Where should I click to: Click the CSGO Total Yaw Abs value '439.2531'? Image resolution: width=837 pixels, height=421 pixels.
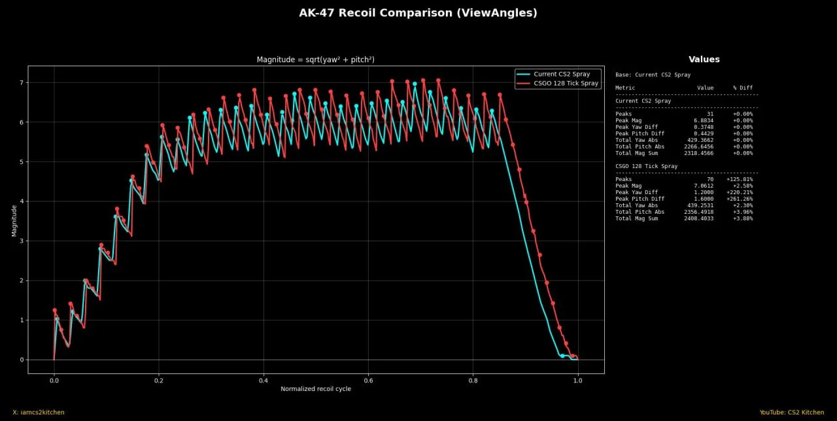point(700,205)
